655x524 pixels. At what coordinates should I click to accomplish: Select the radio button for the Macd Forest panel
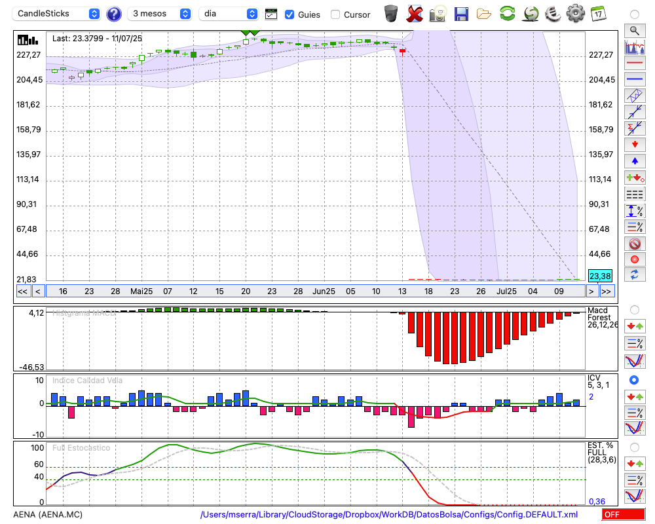635,310
